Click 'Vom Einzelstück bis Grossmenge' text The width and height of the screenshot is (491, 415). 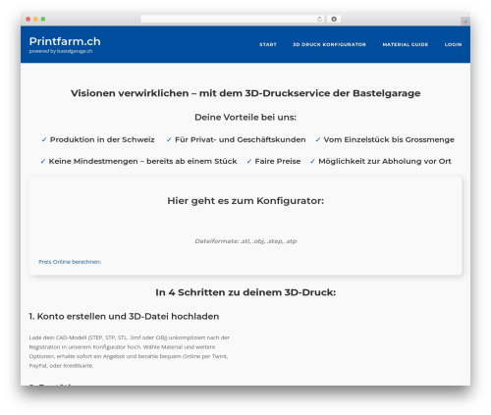(389, 139)
